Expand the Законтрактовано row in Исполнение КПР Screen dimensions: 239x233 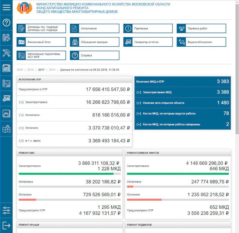click(x=21, y=102)
